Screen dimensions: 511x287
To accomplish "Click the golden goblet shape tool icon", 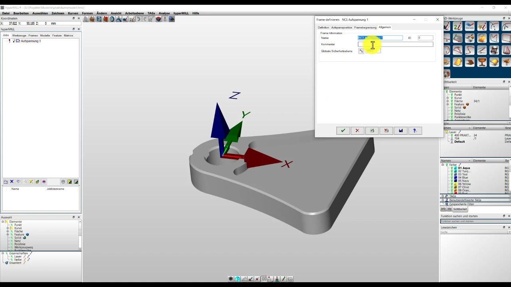I will (x=482, y=62).
